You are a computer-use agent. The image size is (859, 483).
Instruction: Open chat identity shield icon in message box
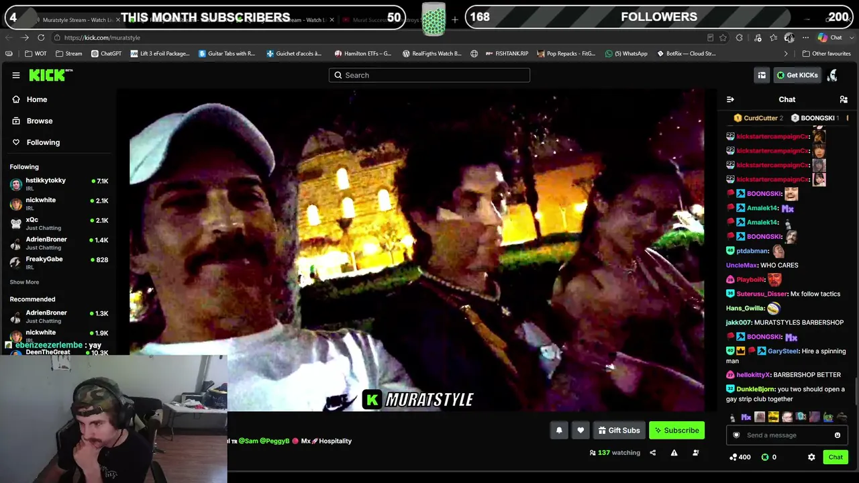(736, 435)
